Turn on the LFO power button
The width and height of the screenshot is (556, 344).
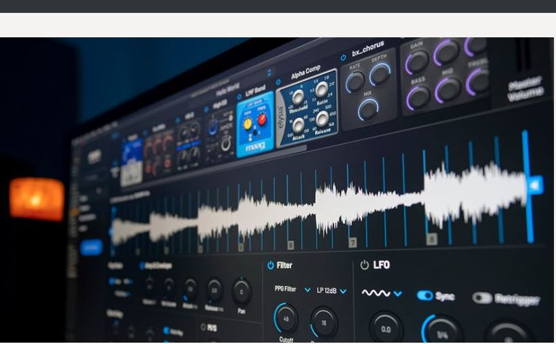tap(365, 265)
